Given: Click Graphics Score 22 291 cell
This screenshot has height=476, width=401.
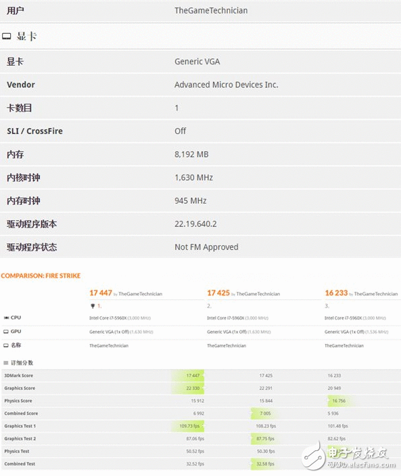Looking at the screenshot, I should pos(266,388).
